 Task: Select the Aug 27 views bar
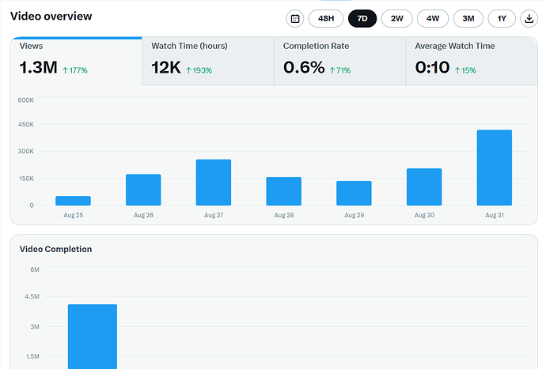(214, 183)
